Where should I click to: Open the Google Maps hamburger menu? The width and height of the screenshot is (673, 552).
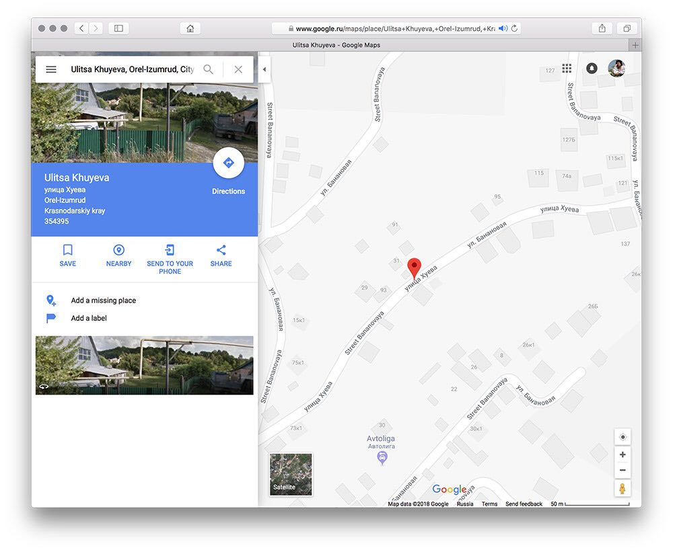(51, 69)
